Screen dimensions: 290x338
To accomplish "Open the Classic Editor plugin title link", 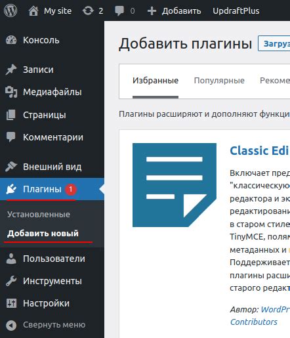I will (x=260, y=151).
